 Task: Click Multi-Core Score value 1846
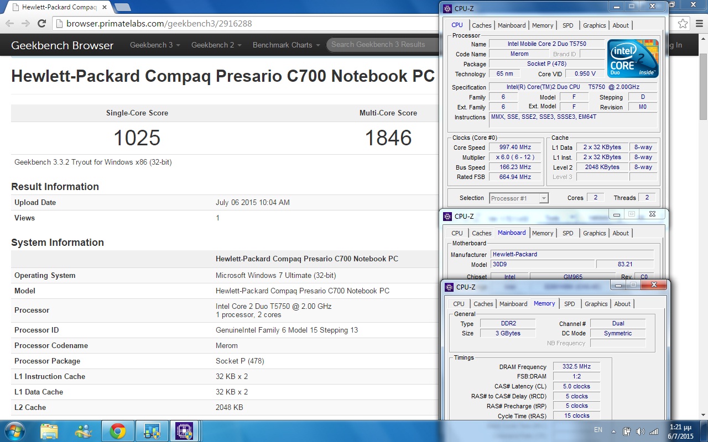(x=388, y=138)
